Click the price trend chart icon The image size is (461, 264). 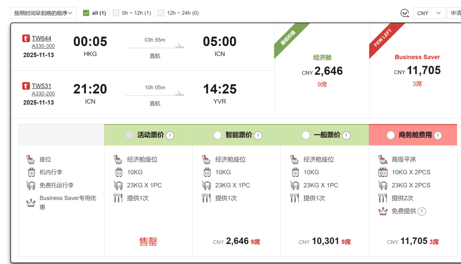405,13
